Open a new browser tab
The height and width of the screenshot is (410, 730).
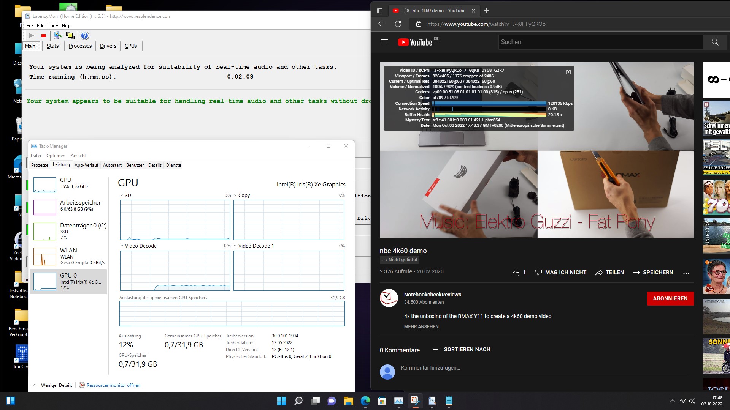click(486, 11)
